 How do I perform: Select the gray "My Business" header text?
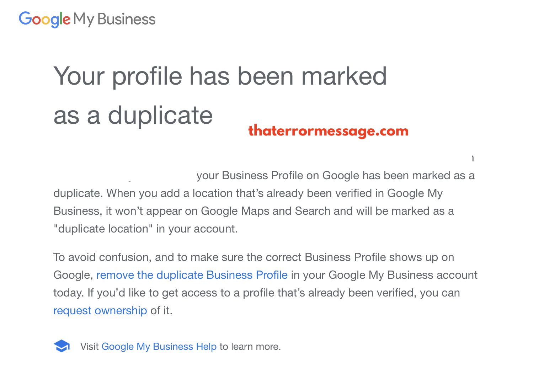114,20
